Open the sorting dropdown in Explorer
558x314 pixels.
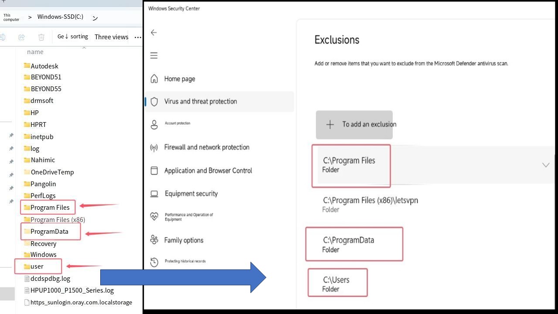73,37
